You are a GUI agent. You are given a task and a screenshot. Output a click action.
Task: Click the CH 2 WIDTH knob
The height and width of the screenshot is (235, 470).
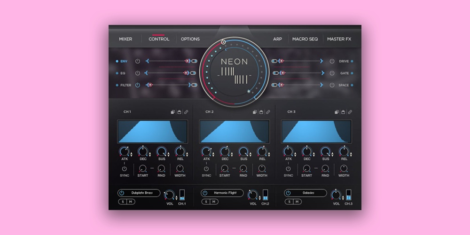tap(262, 168)
